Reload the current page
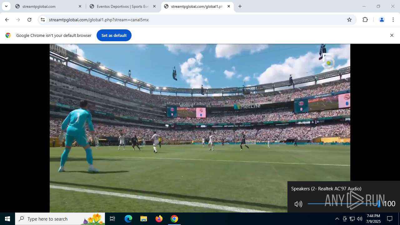The width and height of the screenshot is (400, 225). (29, 20)
